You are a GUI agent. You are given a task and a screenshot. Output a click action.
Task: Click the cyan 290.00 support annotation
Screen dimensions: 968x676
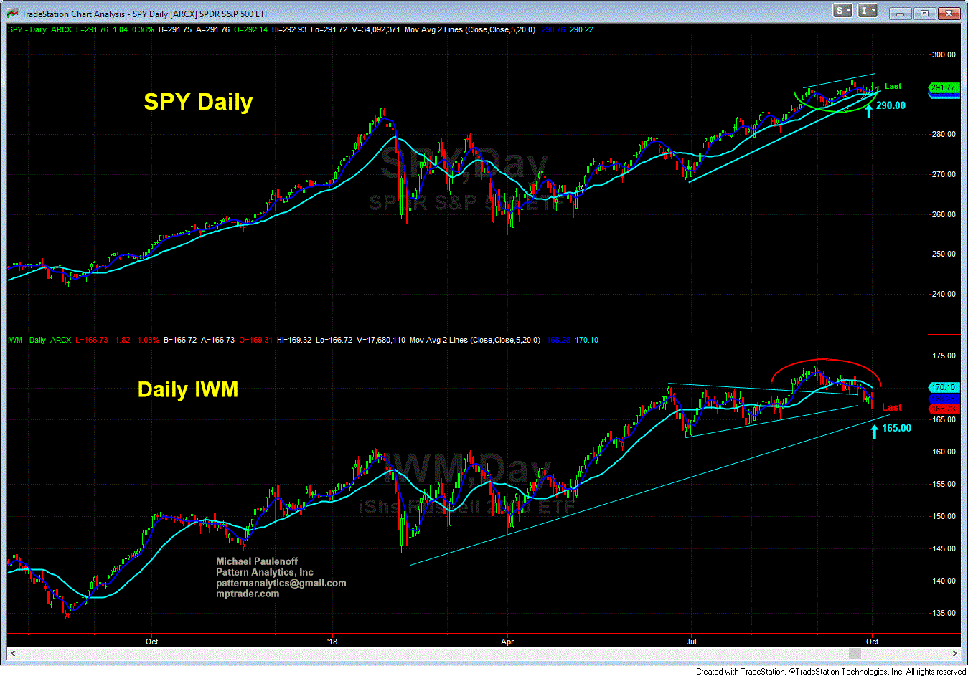(x=891, y=105)
